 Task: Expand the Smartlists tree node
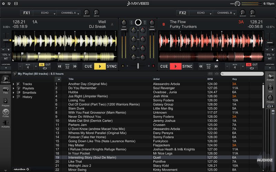coord(13,93)
